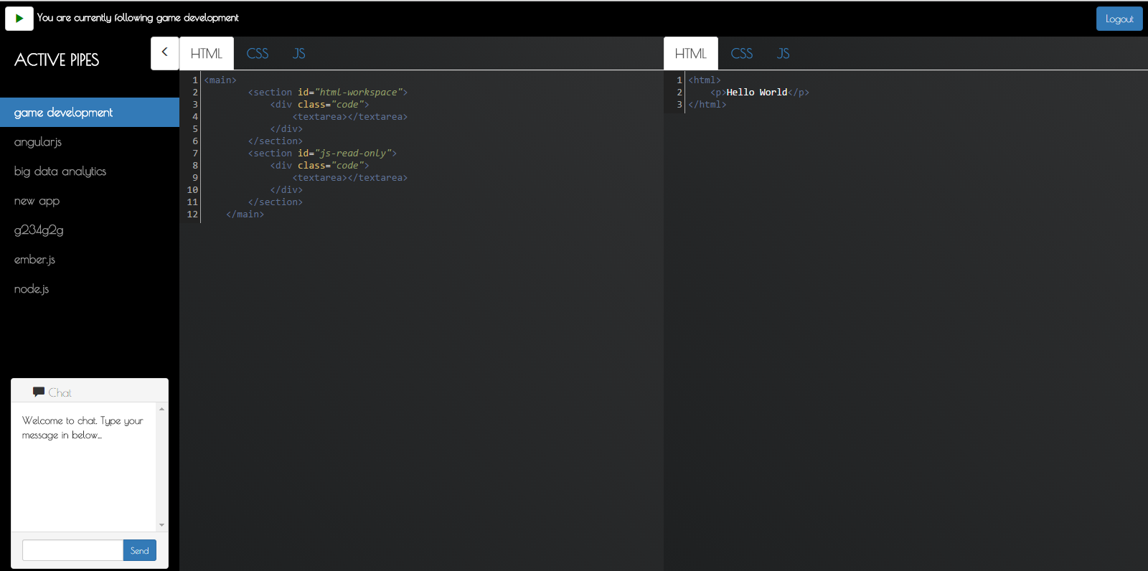Collapse the sidebar with the chevron button
The image size is (1148, 571).
[x=164, y=52]
